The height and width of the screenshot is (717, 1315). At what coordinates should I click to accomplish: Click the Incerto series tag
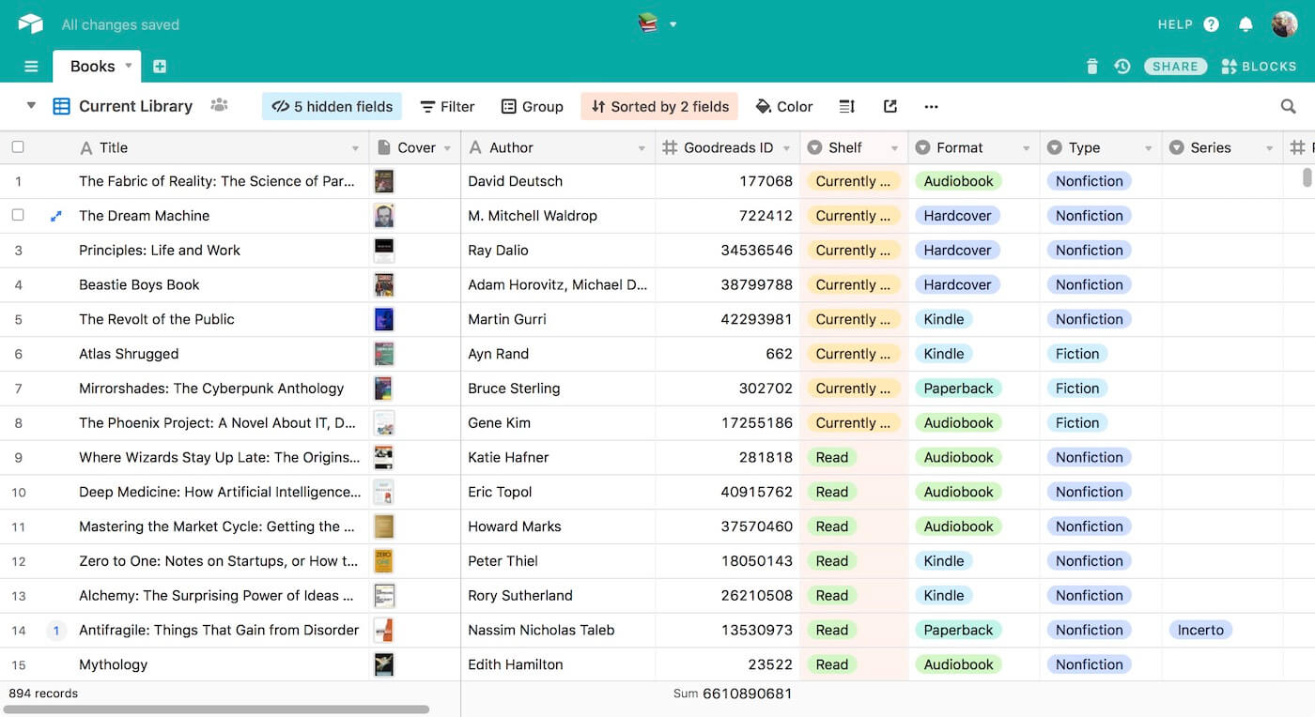pyautogui.click(x=1200, y=630)
